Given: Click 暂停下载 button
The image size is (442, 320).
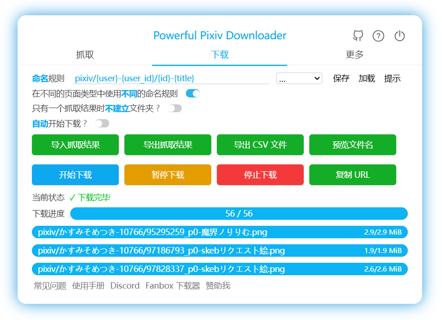Looking at the screenshot, I should tap(168, 175).
